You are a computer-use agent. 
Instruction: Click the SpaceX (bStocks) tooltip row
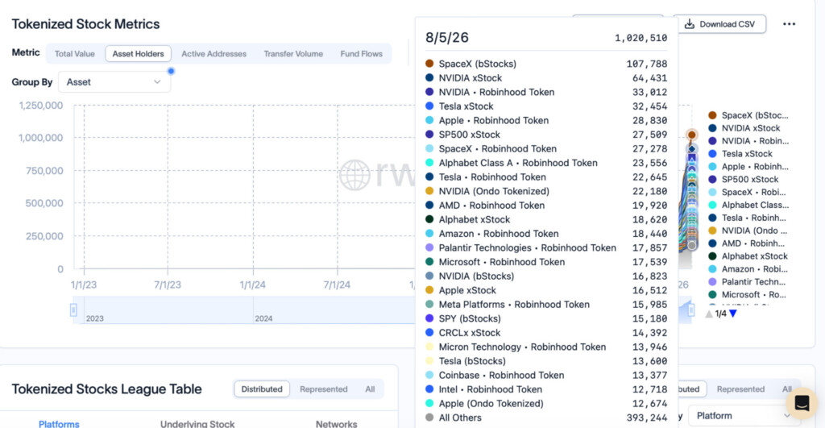[546, 64]
